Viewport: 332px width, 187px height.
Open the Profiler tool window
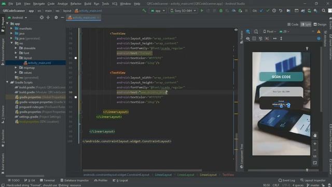point(101,180)
